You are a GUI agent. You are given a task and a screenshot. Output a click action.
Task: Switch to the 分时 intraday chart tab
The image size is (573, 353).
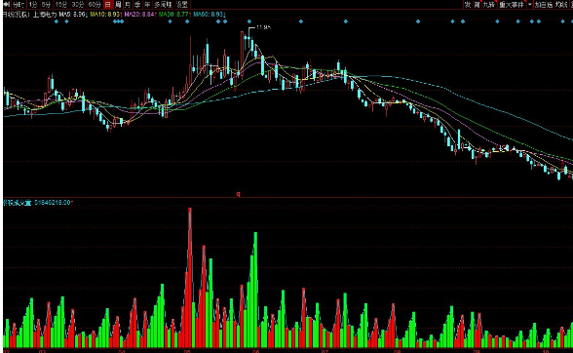(x=19, y=5)
